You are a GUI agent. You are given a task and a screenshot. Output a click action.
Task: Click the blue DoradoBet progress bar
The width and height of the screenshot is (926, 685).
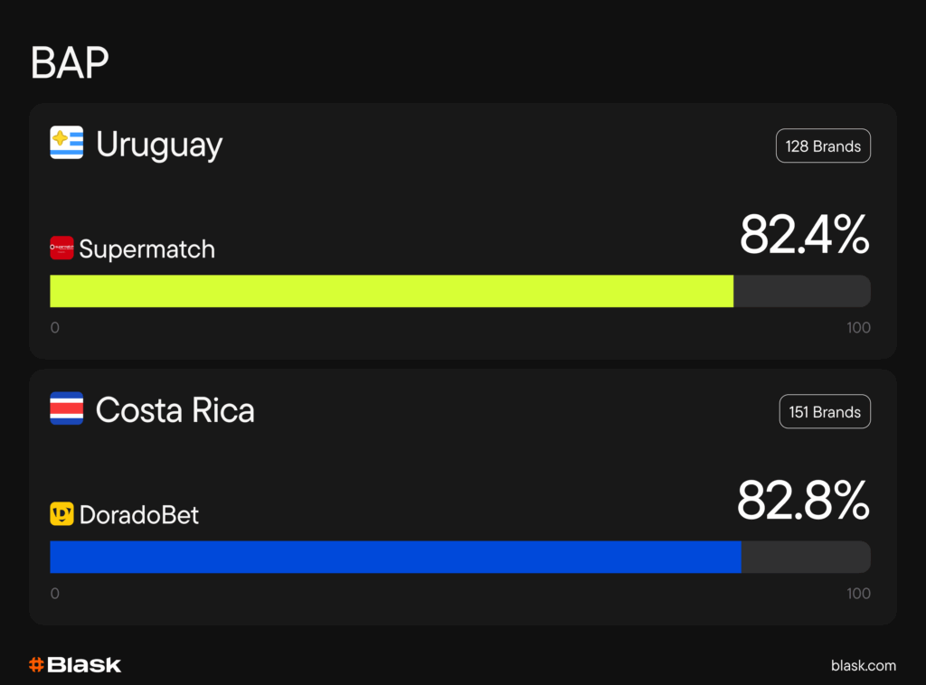coord(395,557)
